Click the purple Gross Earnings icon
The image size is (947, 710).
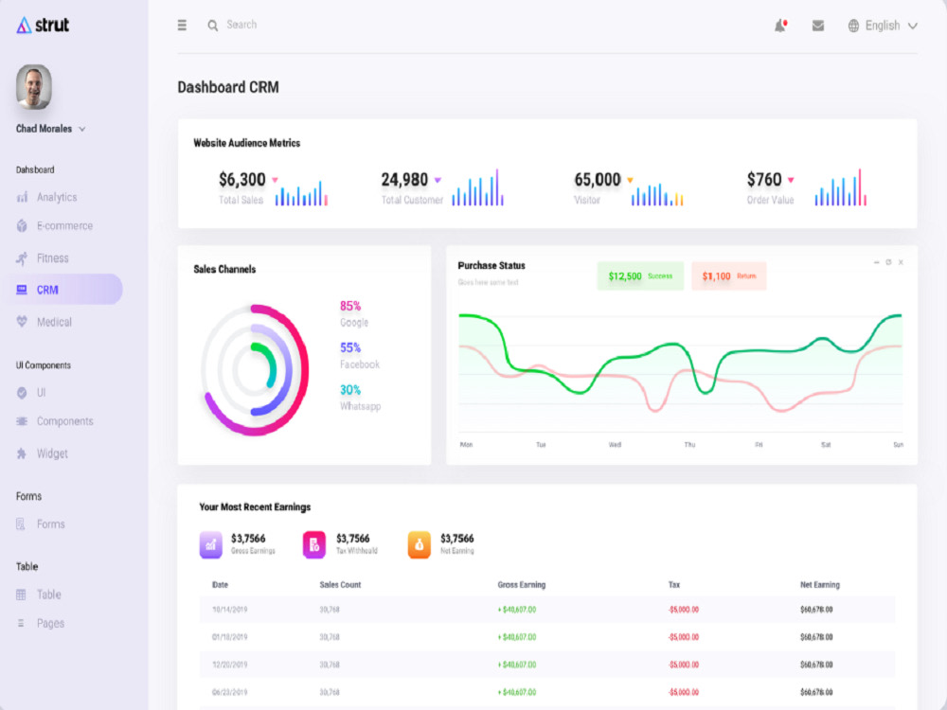point(211,544)
